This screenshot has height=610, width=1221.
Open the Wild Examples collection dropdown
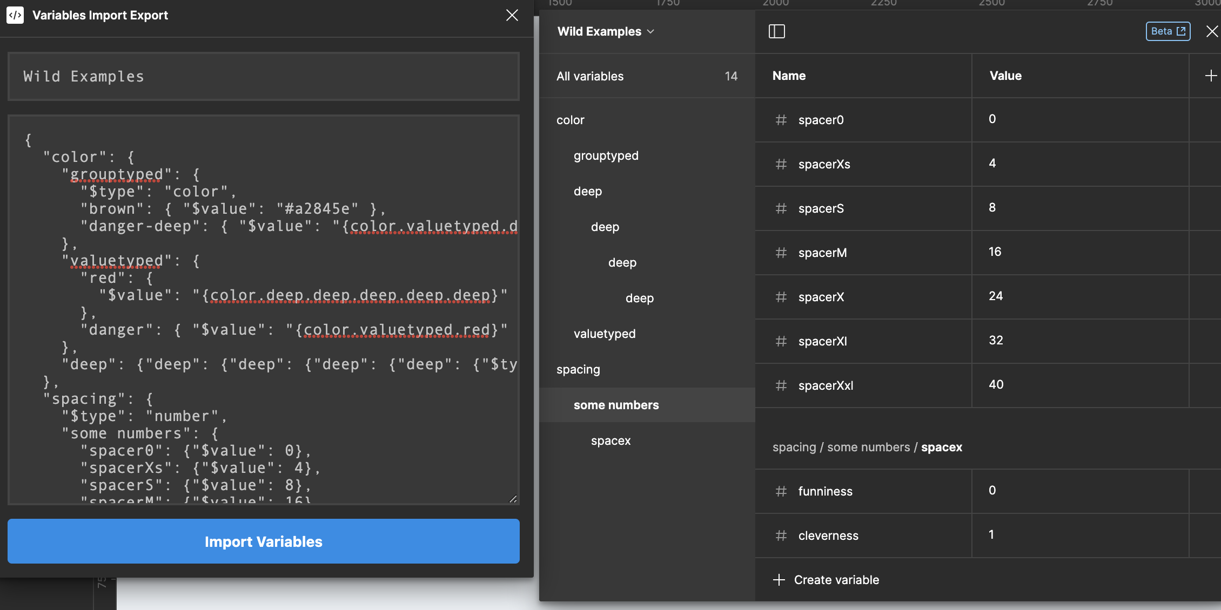click(x=605, y=31)
